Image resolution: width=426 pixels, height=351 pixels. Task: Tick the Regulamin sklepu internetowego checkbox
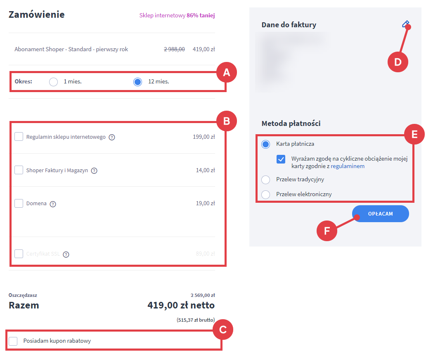19,136
